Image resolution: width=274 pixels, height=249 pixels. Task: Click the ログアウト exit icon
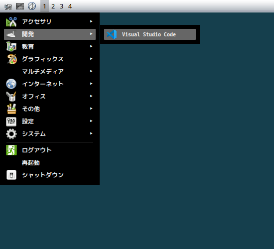11,150
